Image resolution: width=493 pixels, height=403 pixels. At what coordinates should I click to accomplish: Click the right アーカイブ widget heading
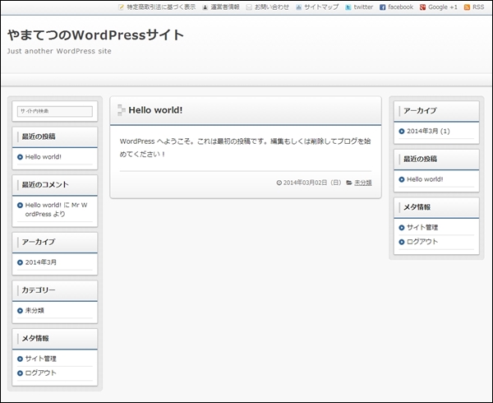pyautogui.click(x=420, y=110)
